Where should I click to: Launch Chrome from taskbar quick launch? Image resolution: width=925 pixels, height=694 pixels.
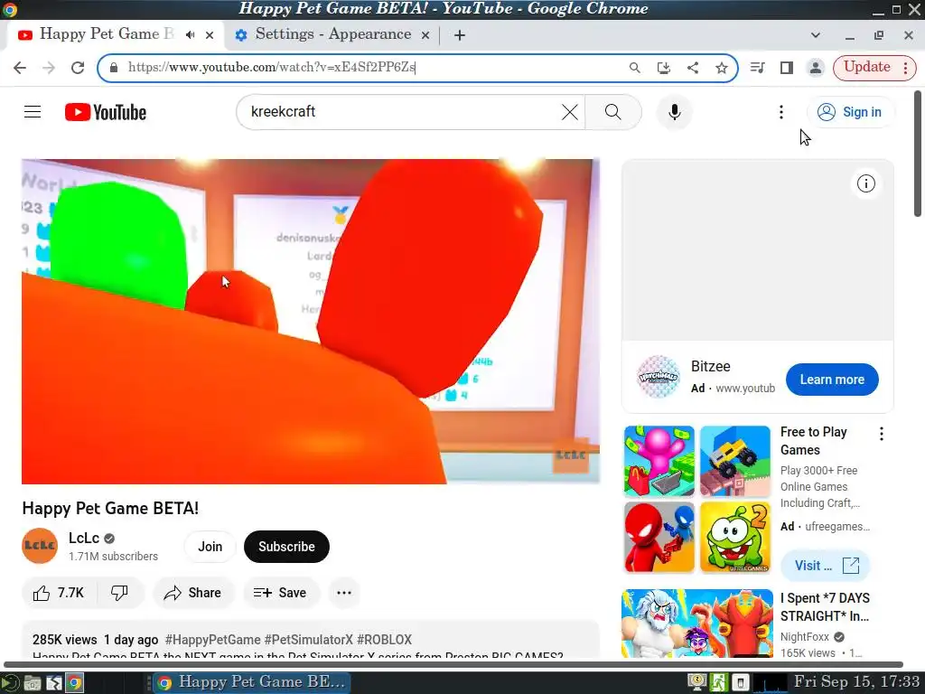pyautogui.click(x=74, y=683)
